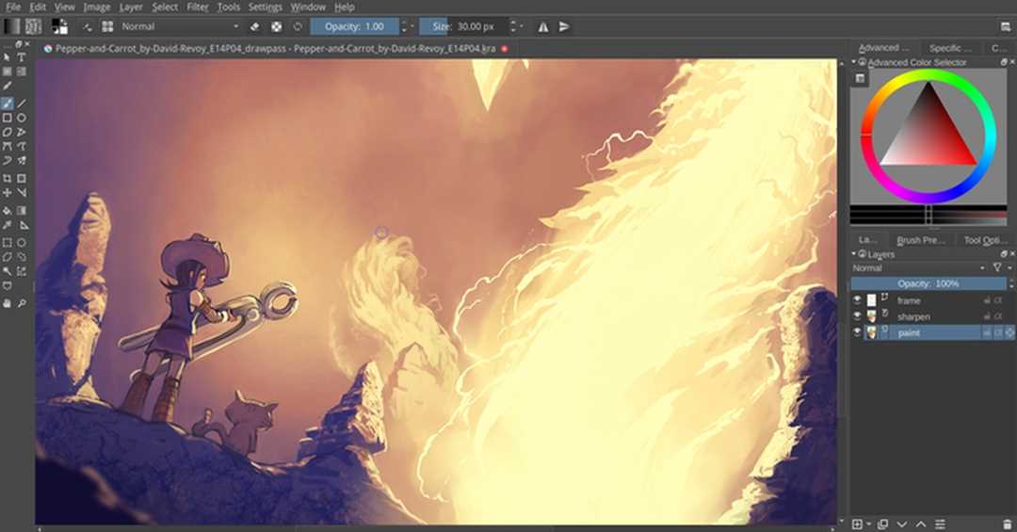
Task: Click the horizontal mirror tool button
Action: click(543, 26)
